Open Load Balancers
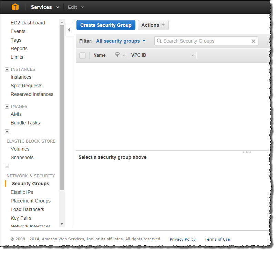The image size is (277, 253). 27,209
